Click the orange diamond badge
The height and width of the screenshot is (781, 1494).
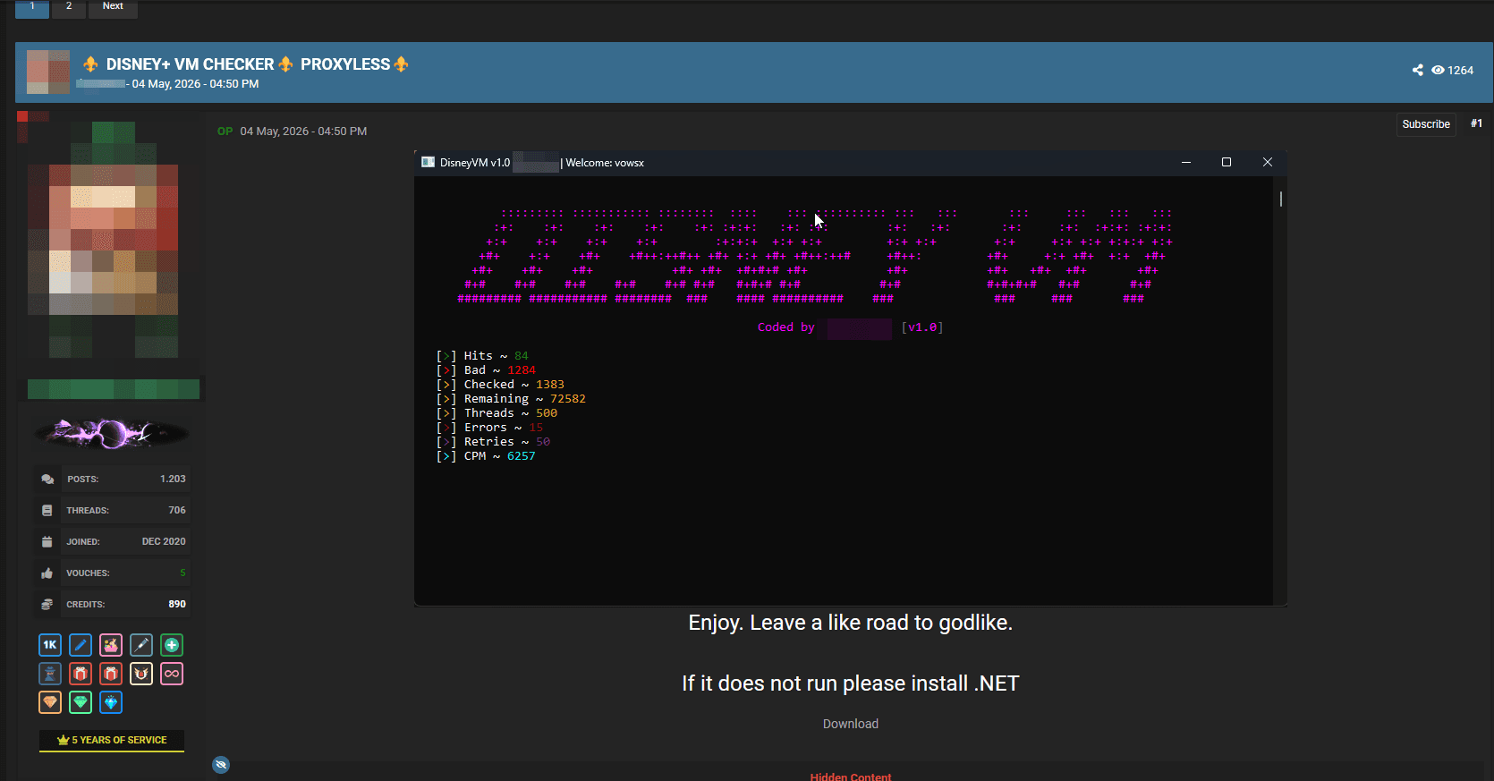point(50,702)
